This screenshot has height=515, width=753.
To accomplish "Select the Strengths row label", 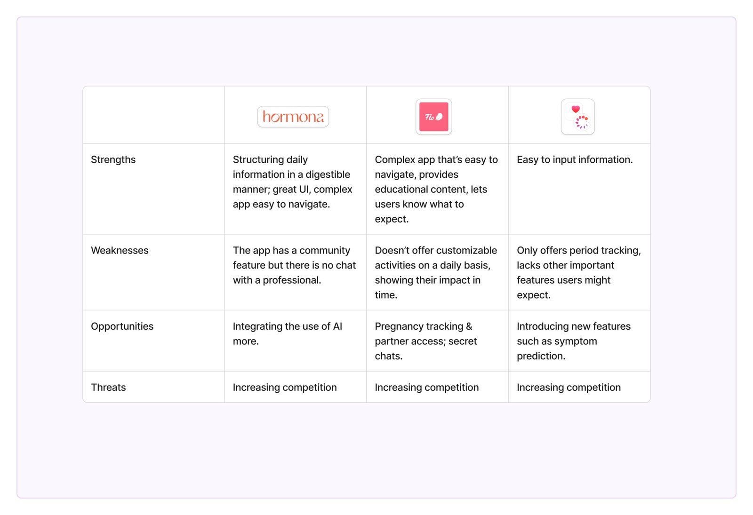I will [113, 160].
